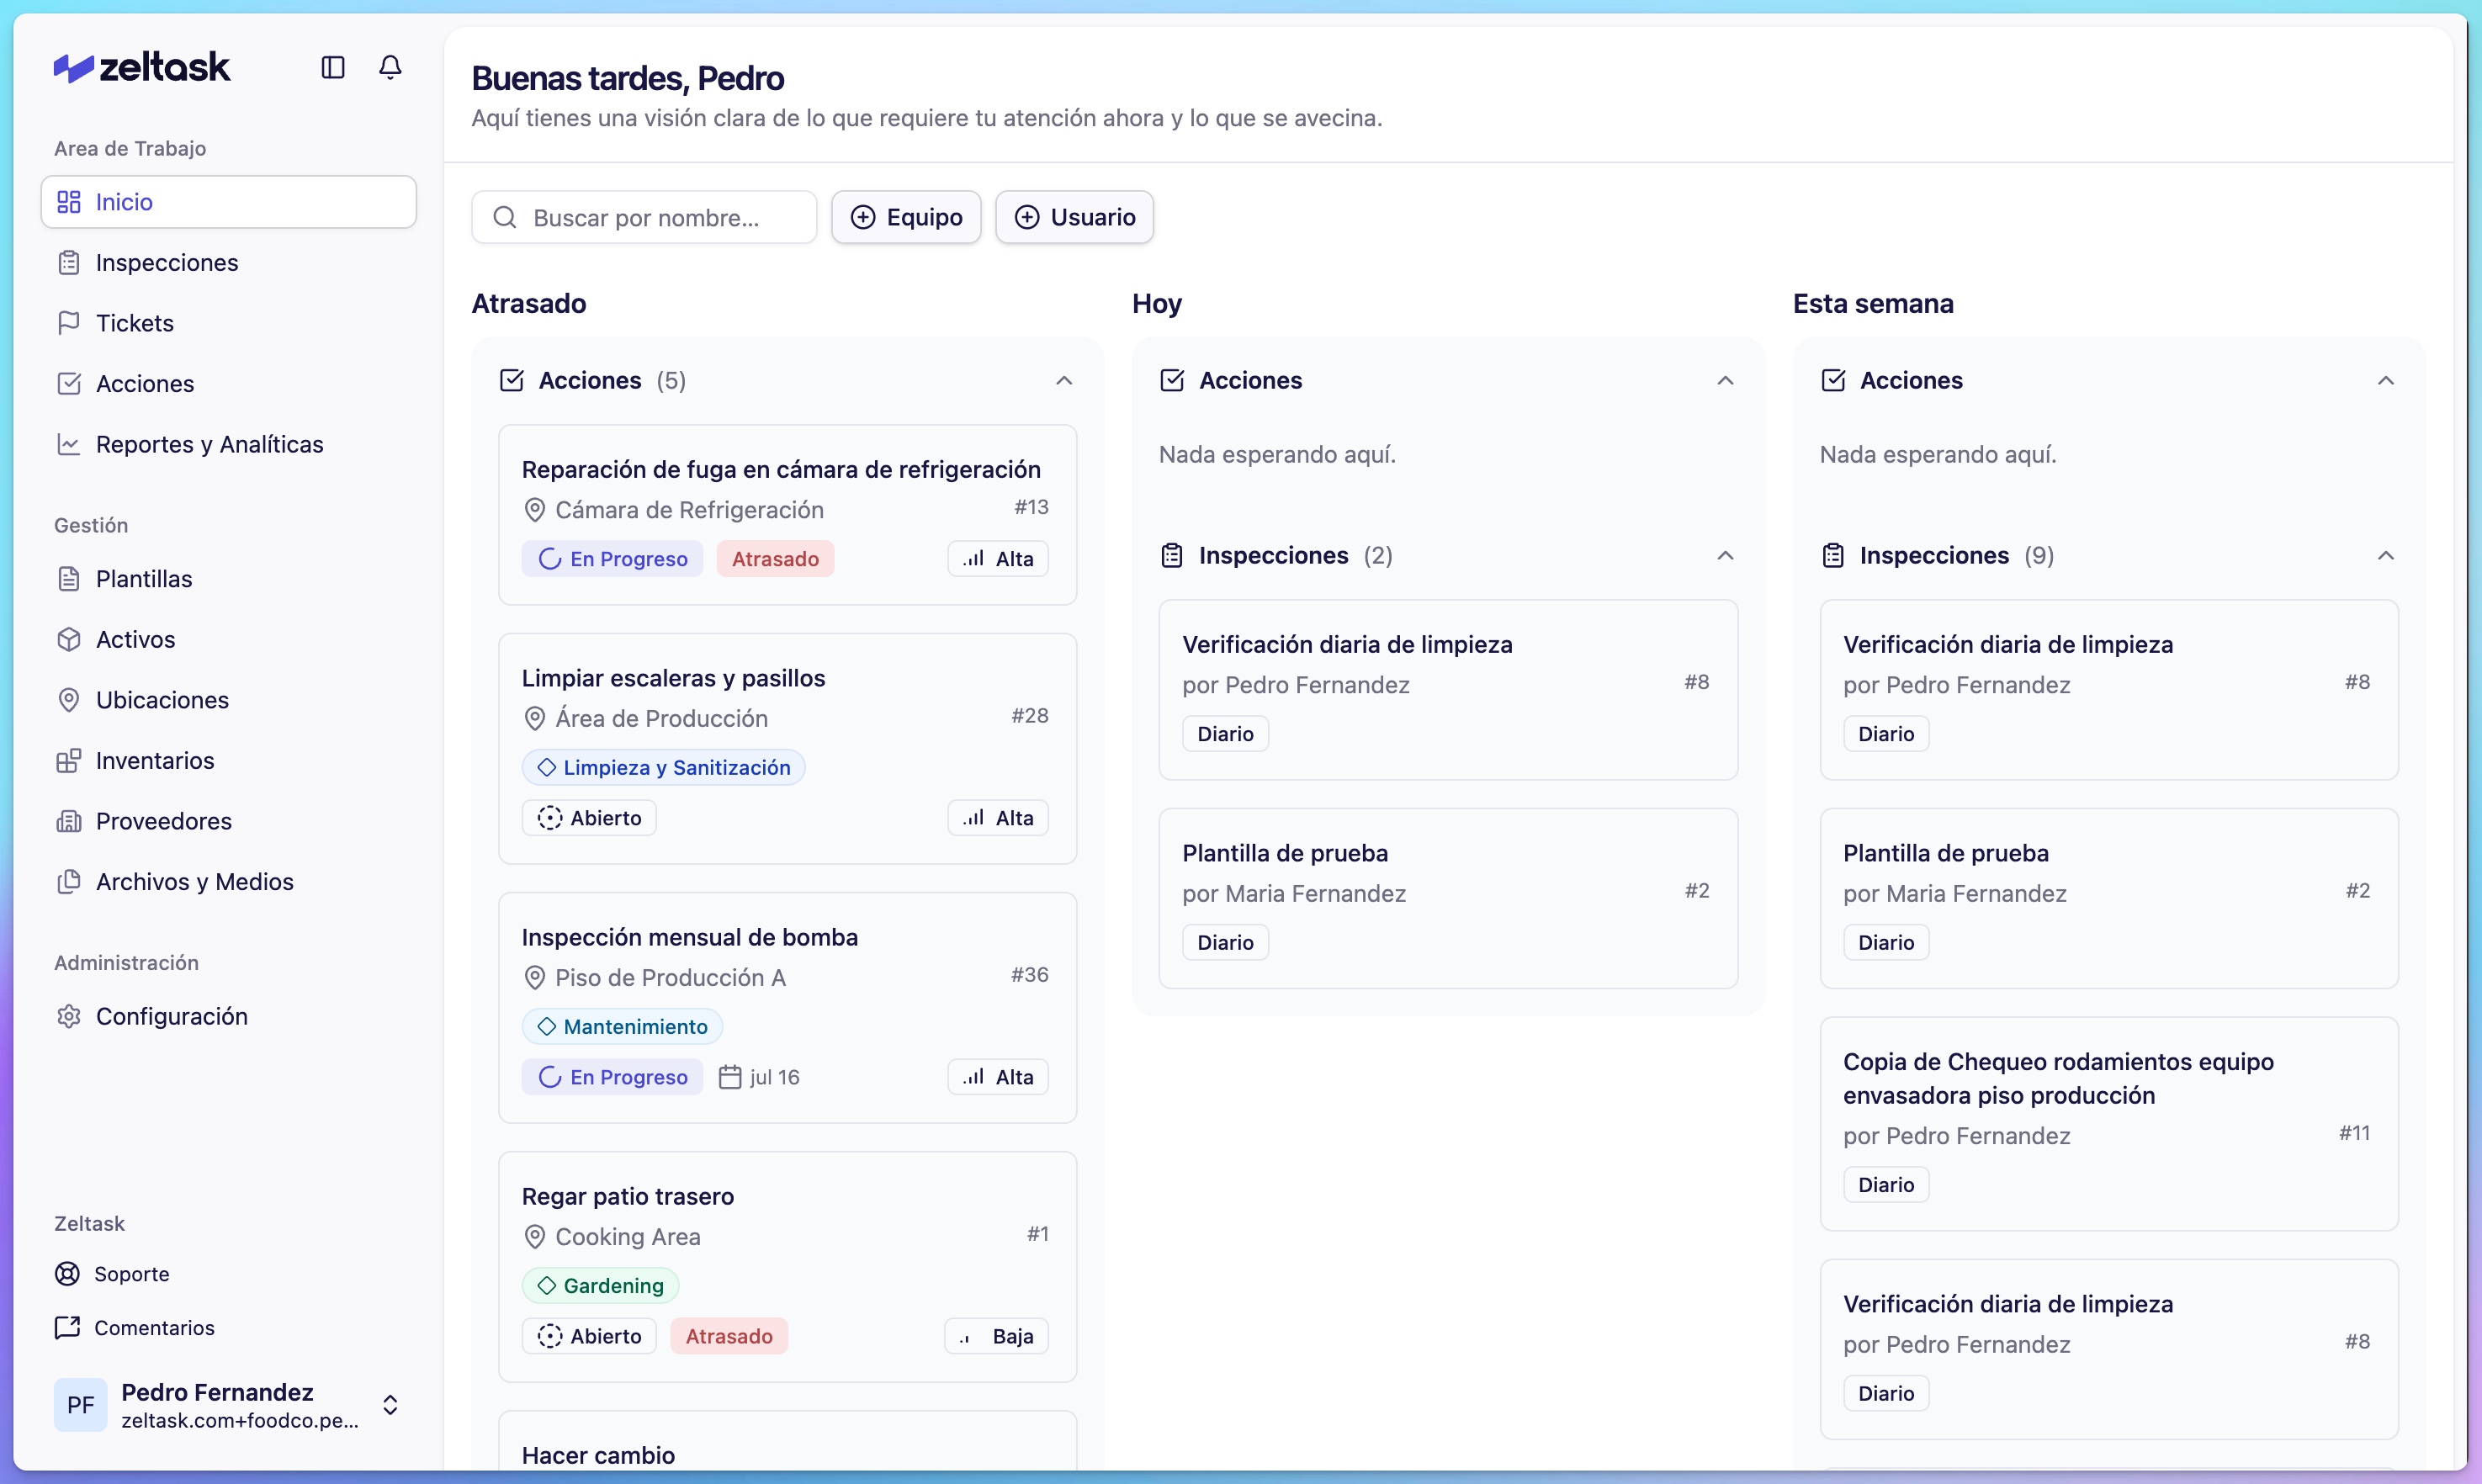Add an Equipo filter
This screenshot has width=2482, height=1484.
pos(906,217)
